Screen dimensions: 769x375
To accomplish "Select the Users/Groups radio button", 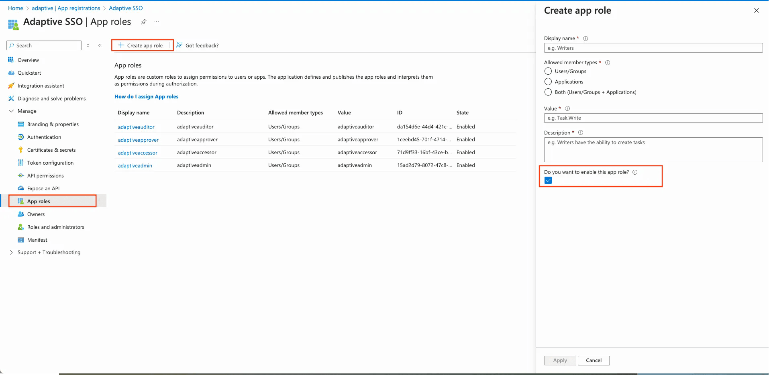I will pos(548,71).
